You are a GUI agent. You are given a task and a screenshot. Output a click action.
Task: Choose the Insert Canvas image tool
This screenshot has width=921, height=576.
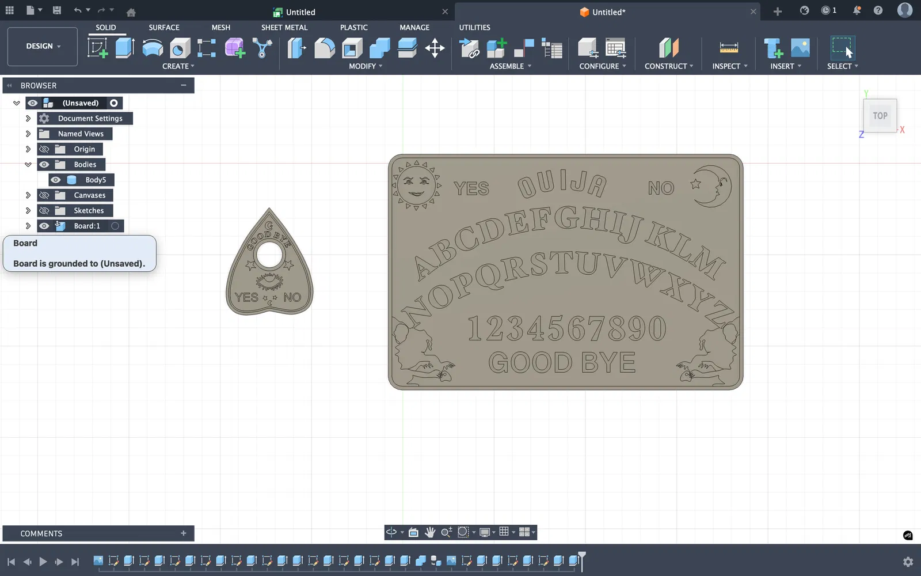tap(800, 48)
